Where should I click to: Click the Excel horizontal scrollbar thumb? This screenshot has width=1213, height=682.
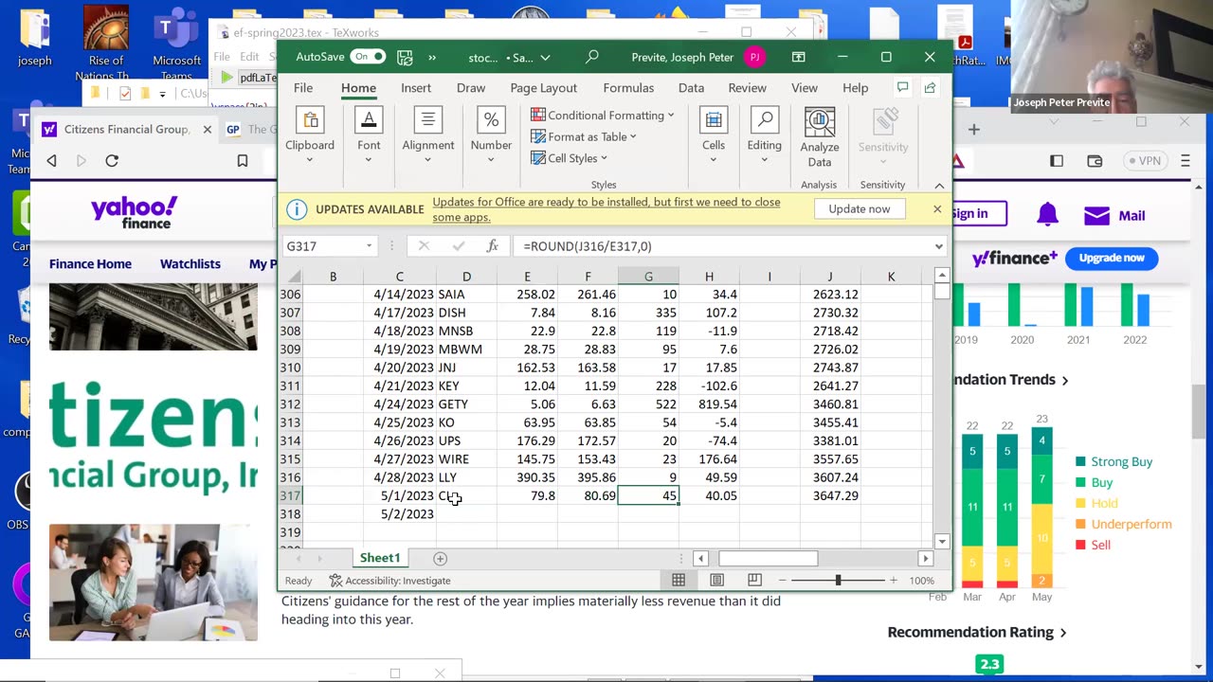(769, 559)
